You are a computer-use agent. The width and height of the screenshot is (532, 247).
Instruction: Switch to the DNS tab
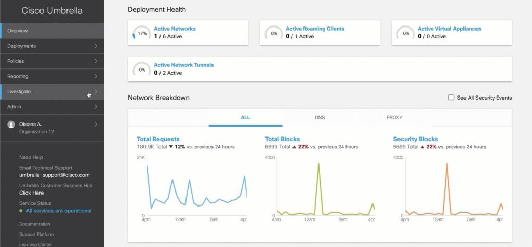pos(320,118)
